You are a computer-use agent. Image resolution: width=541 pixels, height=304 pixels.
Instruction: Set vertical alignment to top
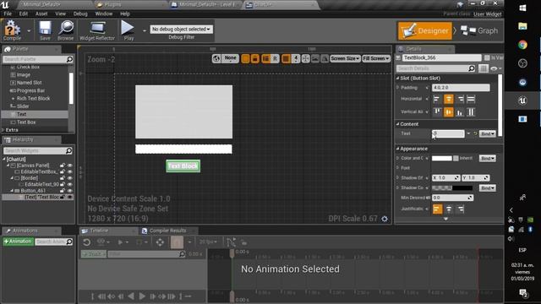click(437, 112)
